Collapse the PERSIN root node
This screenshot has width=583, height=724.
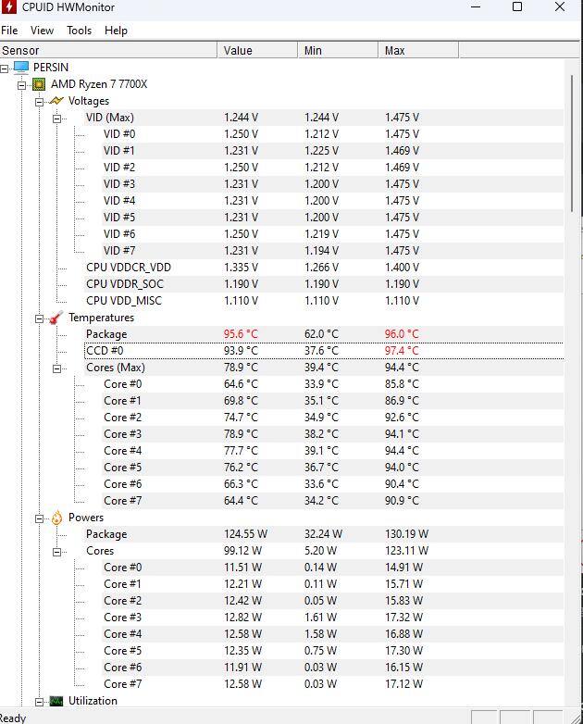(x=4, y=69)
